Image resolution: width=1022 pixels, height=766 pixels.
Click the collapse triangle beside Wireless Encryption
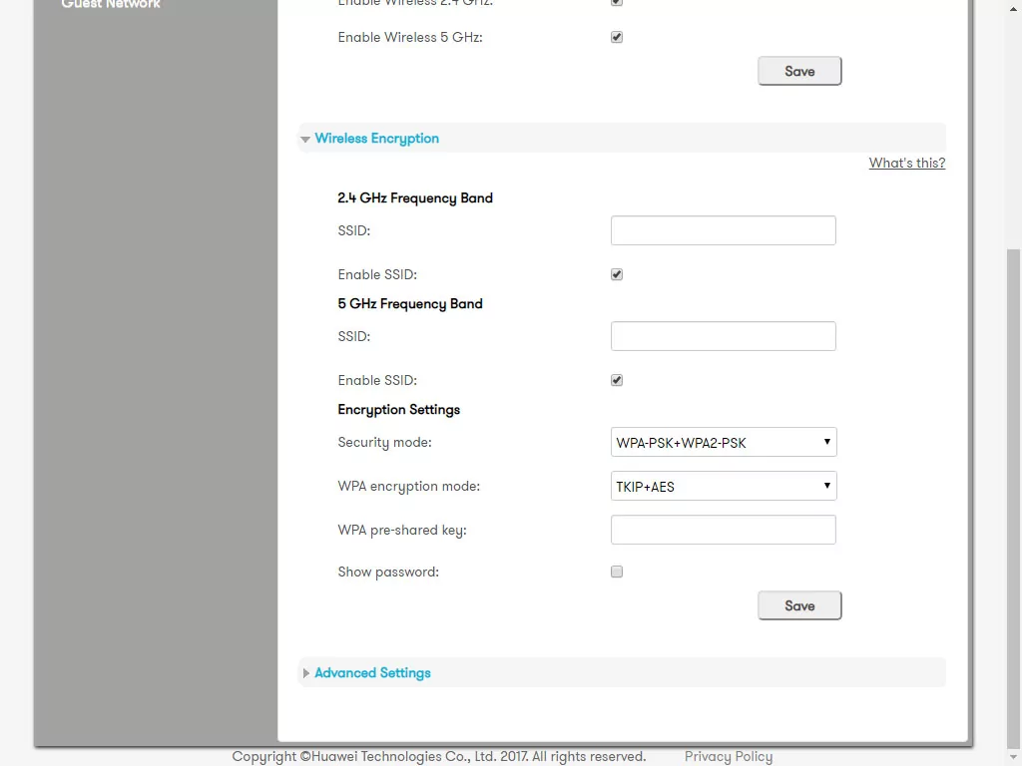pyautogui.click(x=305, y=140)
